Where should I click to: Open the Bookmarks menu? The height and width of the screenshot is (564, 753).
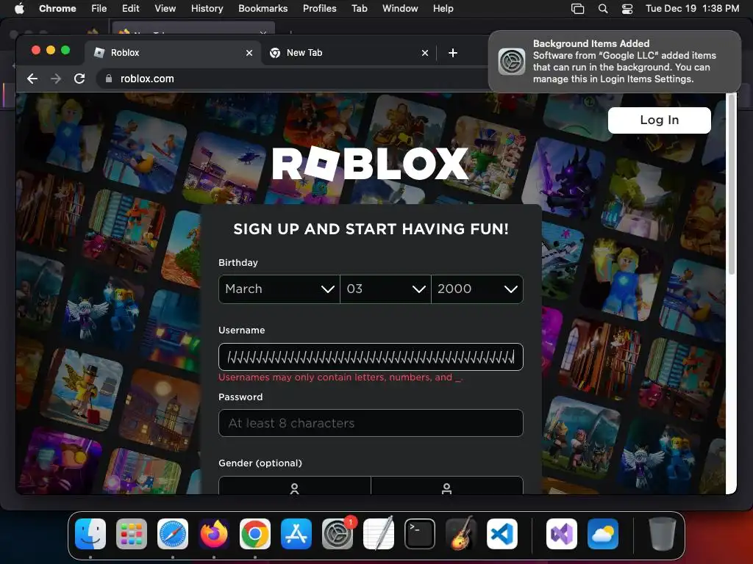coord(263,8)
